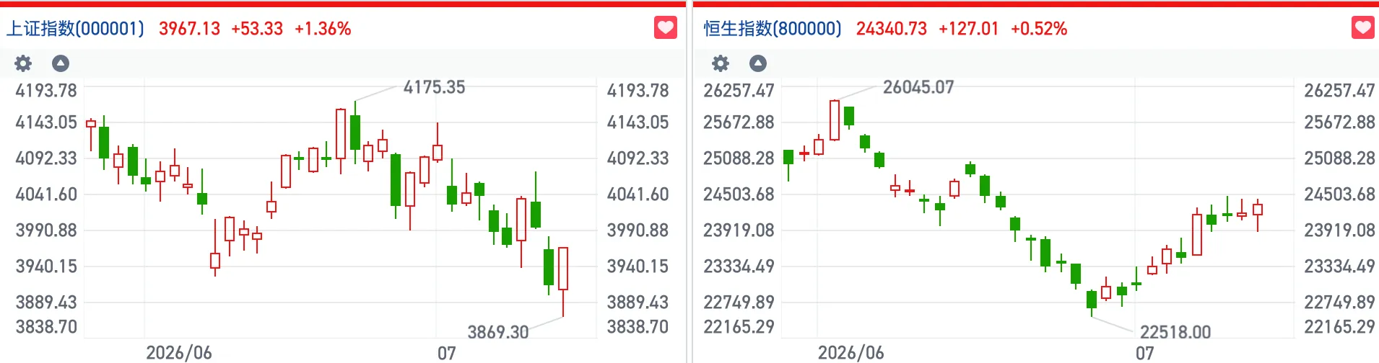
Task: Click the 2026/06 date label on 恒生指数 chart
Action: [x=851, y=353]
